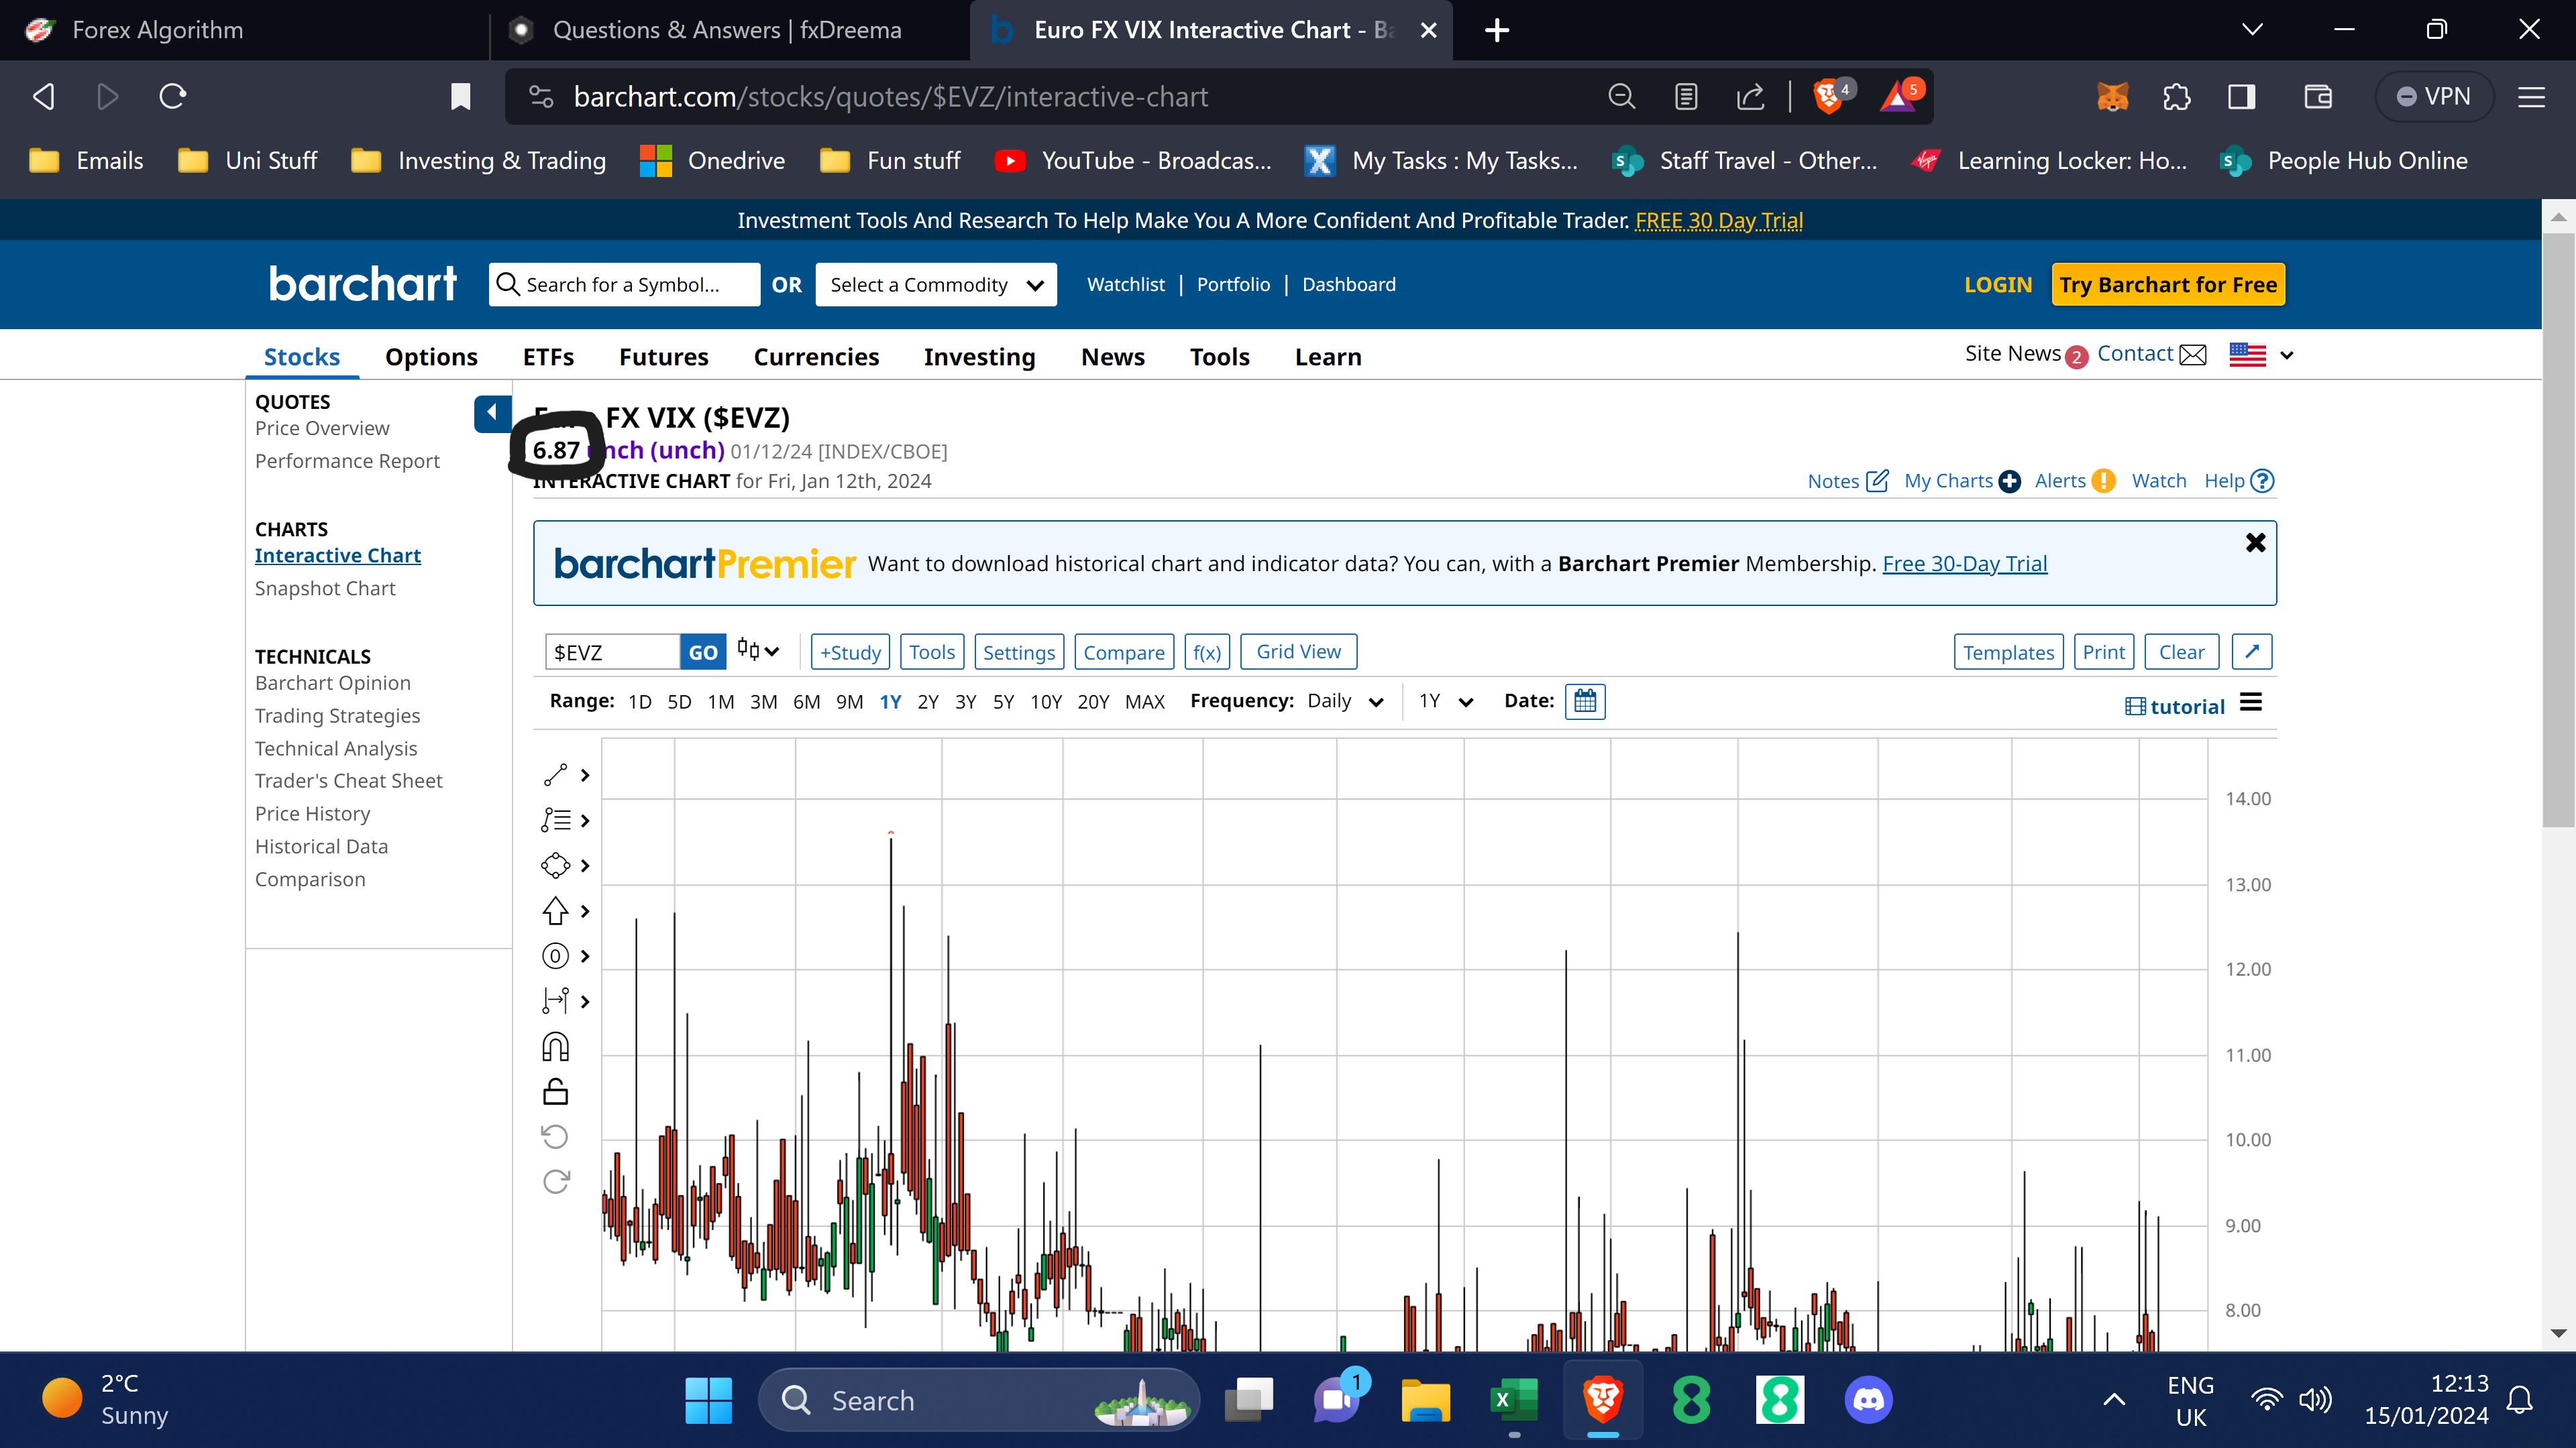The image size is (2576, 1448).
Task: Toggle the magnet snap tool
Action: pos(555,1046)
